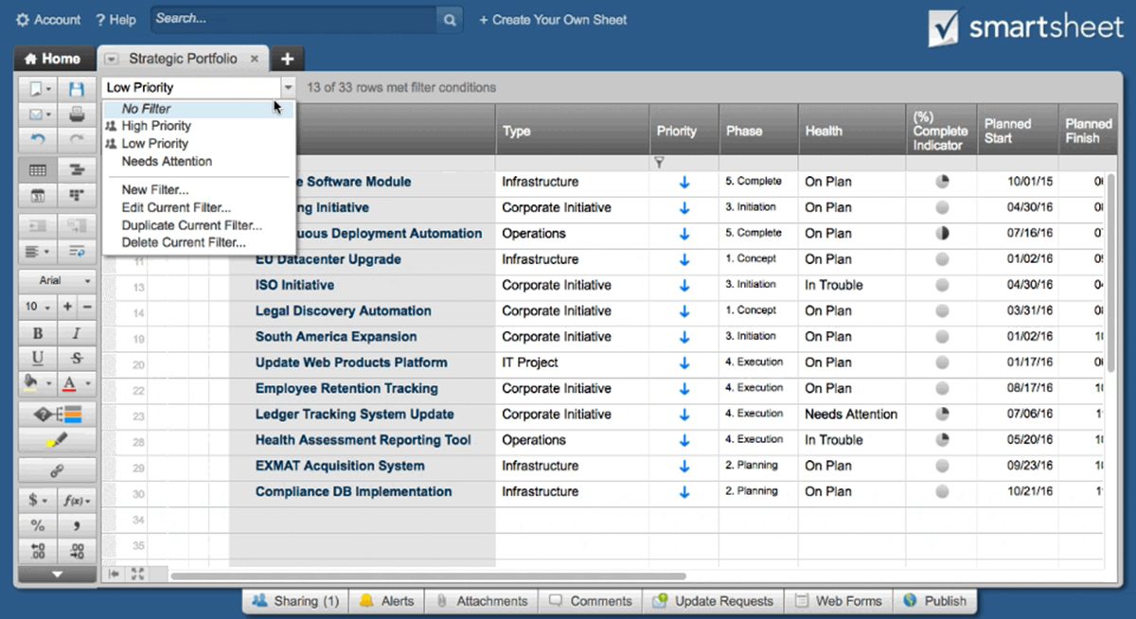The image size is (1136, 619).
Task: Switch to the Home tab
Action: [x=54, y=58]
